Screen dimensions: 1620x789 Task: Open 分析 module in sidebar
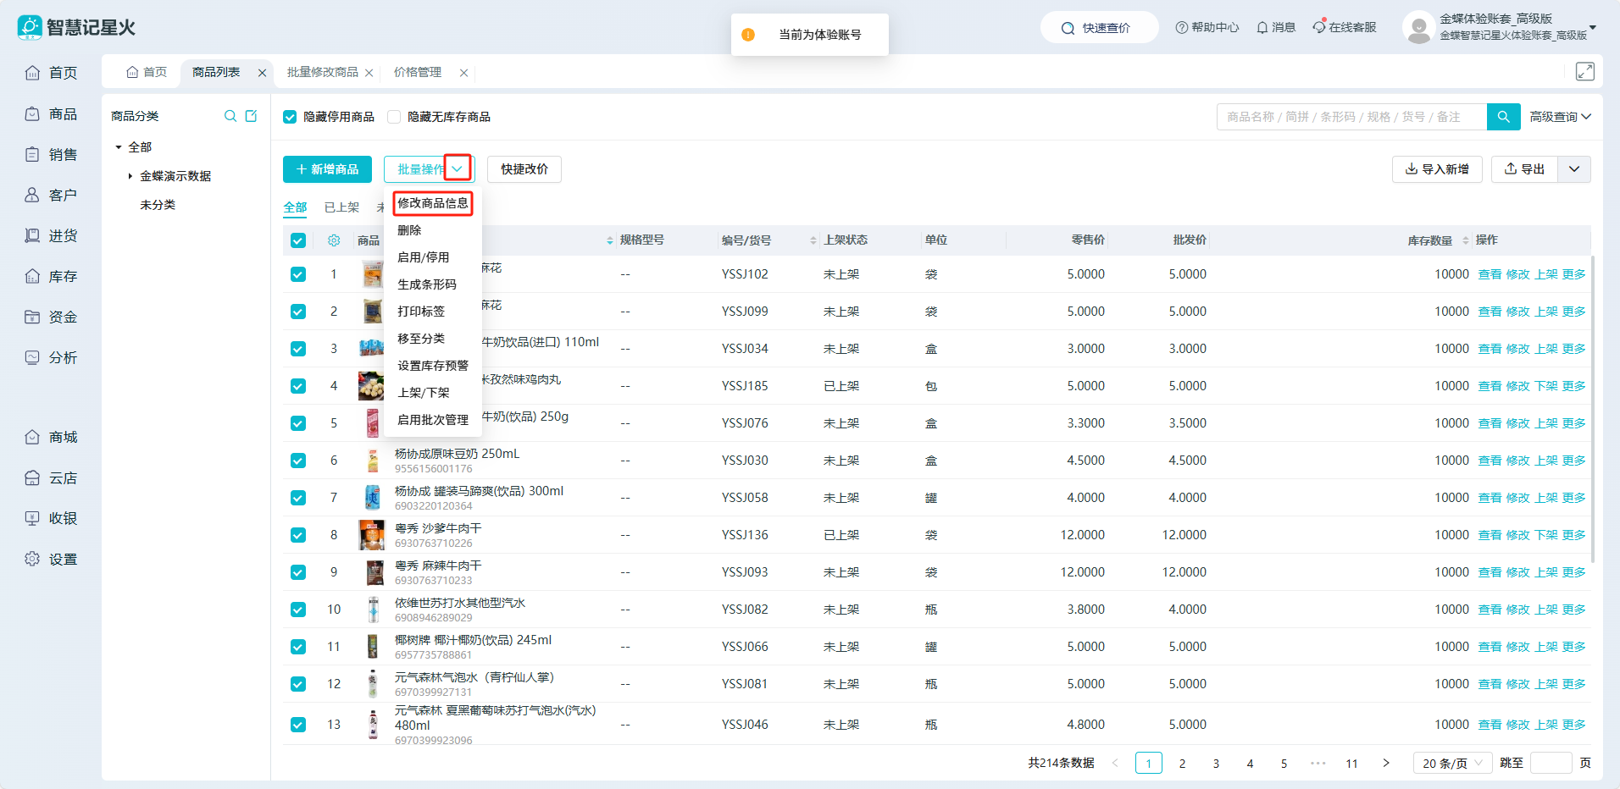pos(51,357)
